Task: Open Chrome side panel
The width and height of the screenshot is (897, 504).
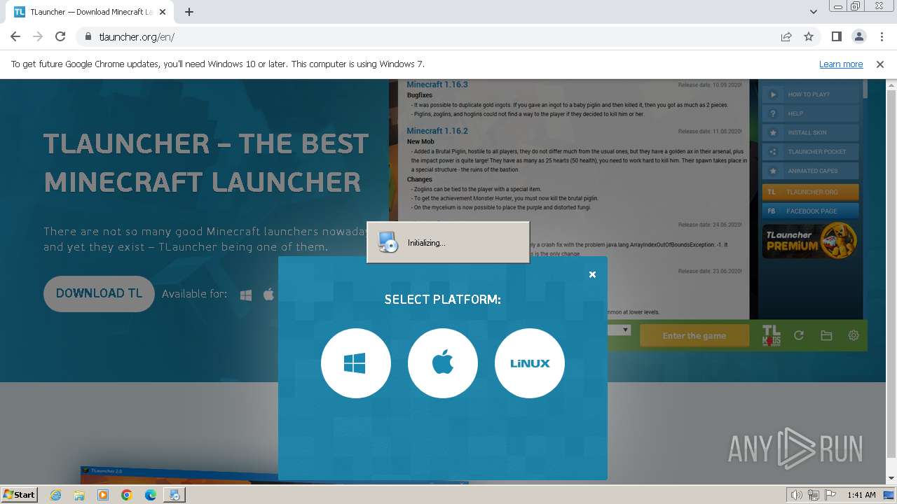Action: (836, 36)
